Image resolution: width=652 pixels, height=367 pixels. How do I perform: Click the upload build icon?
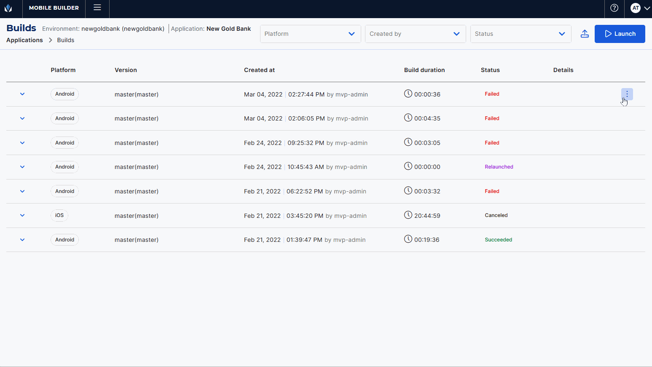[x=585, y=34]
